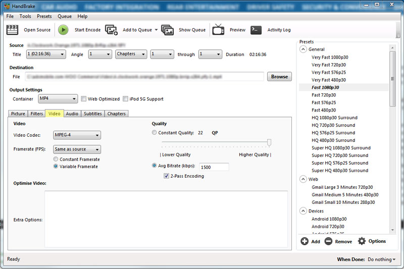Click the green Start Encode play icon

click(x=63, y=30)
